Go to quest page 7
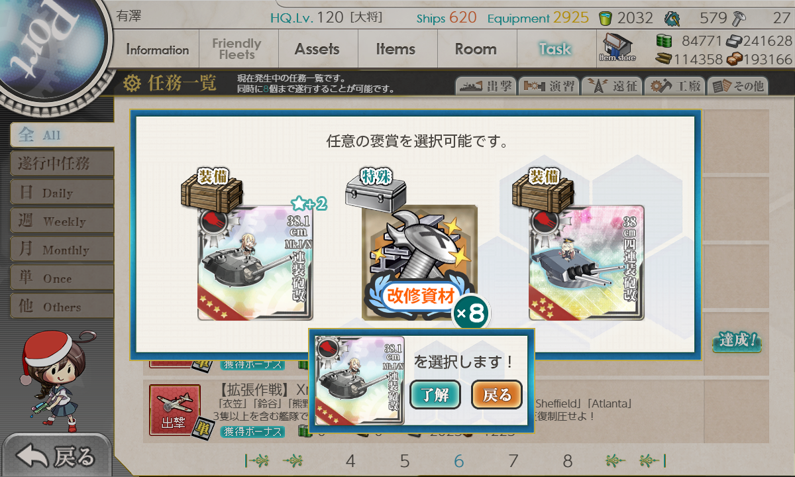Image resolution: width=795 pixels, height=477 pixels. (513, 461)
